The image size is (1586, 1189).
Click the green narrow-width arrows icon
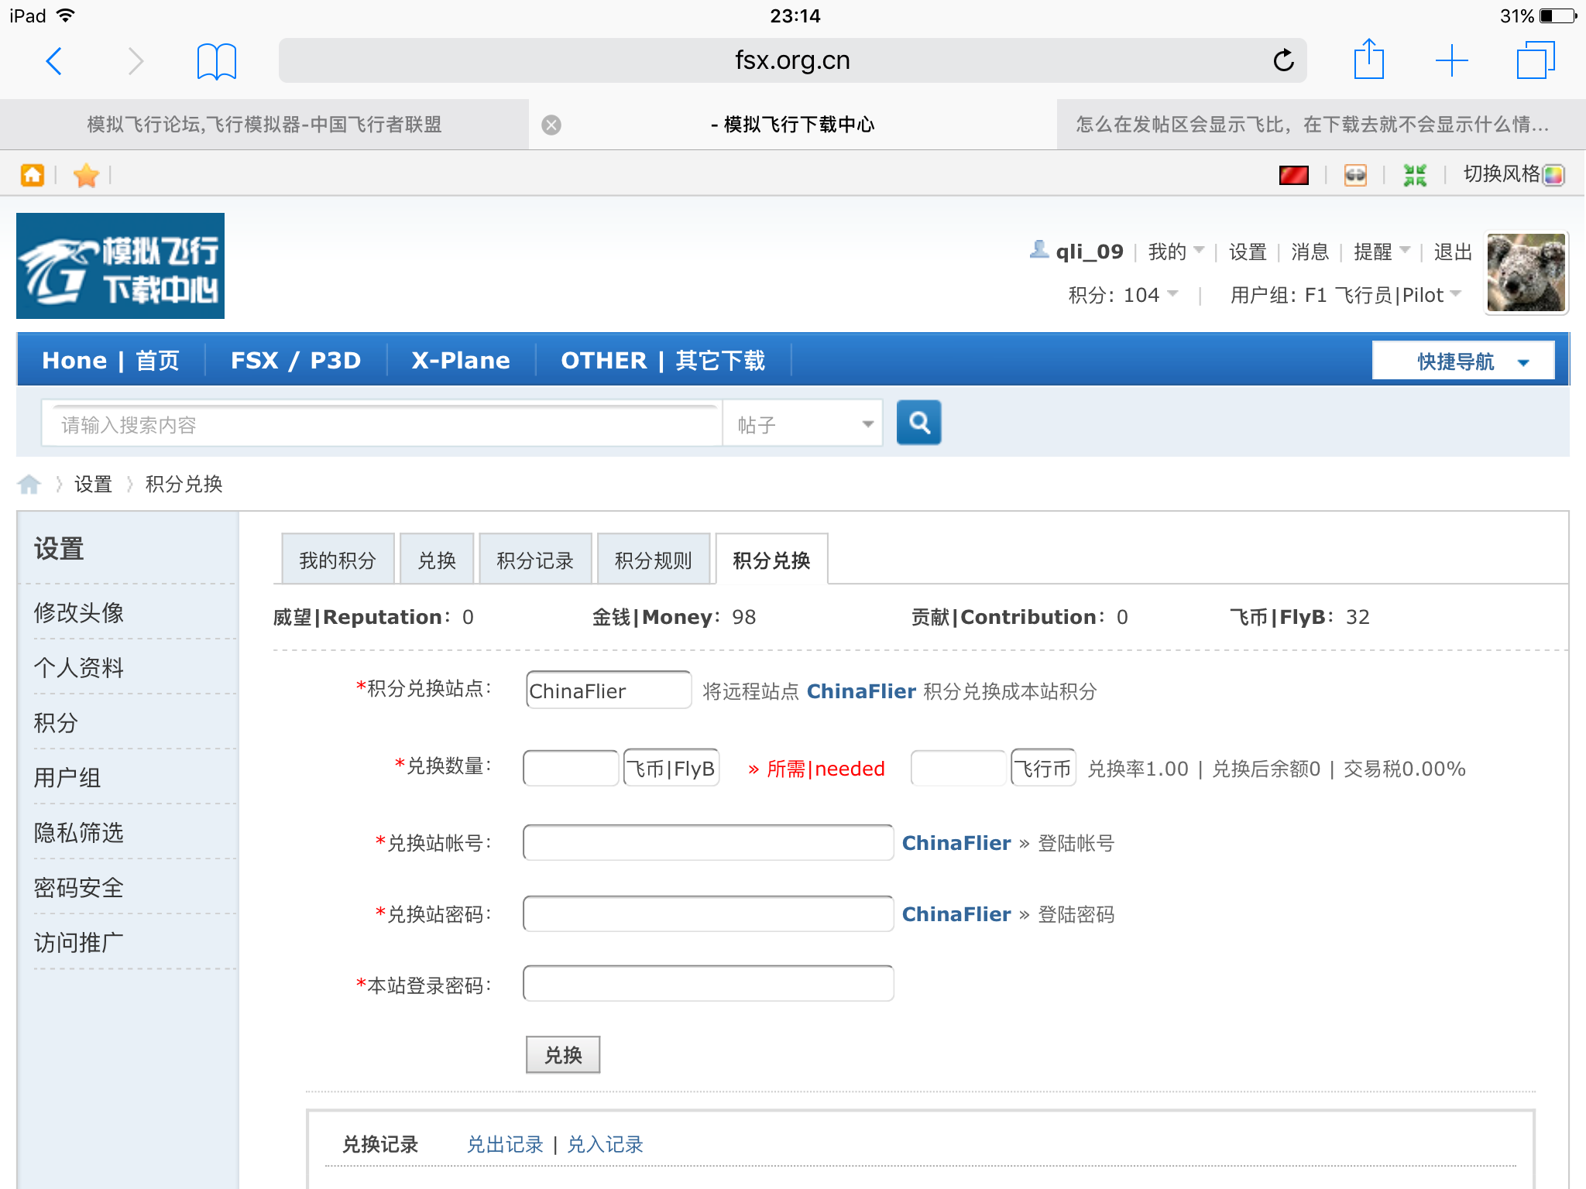coord(1415,175)
